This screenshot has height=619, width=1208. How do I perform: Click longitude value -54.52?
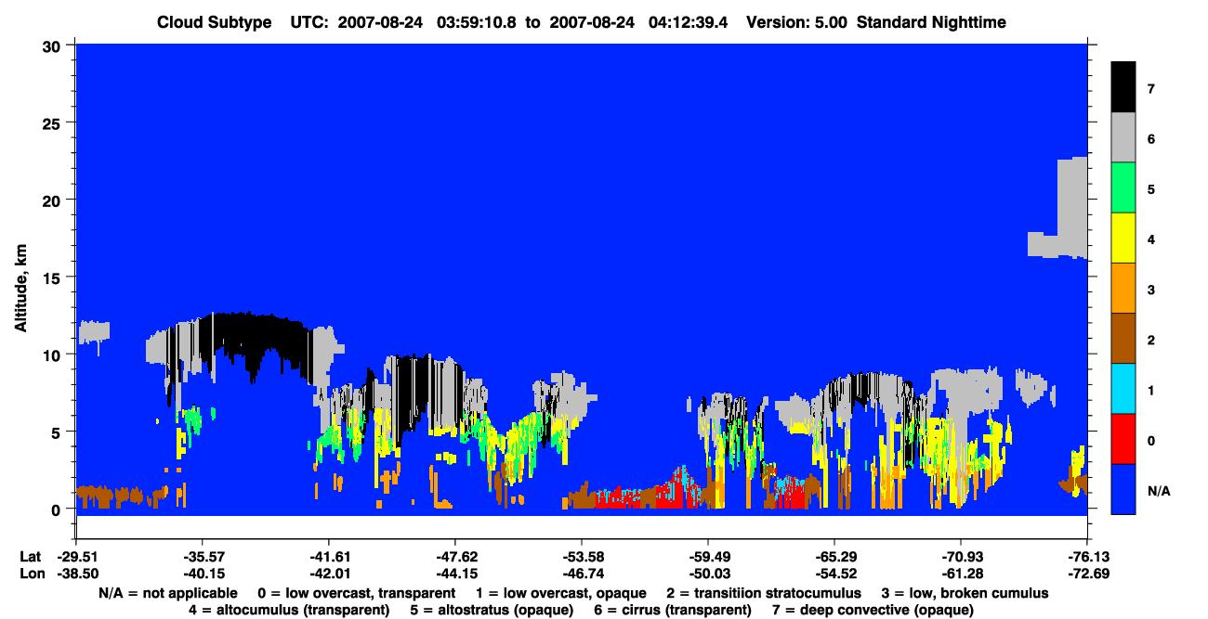tap(834, 574)
